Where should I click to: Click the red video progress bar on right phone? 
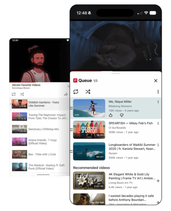85,71
